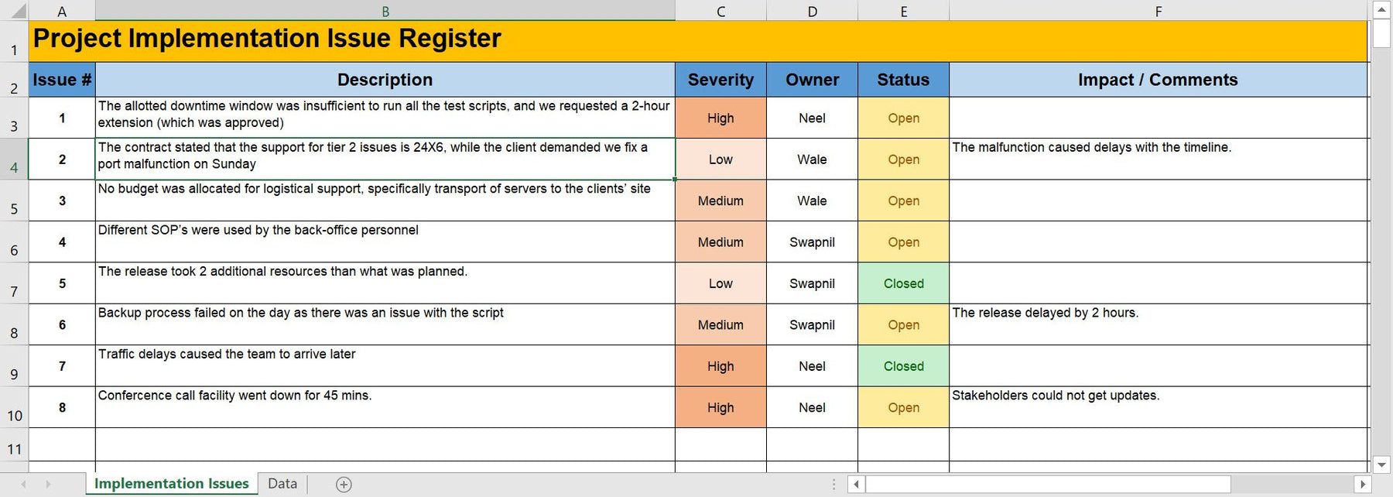Image resolution: width=1393 pixels, height=497 pixels.
Task: Click the Select All corner triangle
Action: click(16, 11)
